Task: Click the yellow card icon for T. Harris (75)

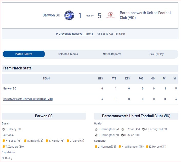Action: click(x=47, y=141)
